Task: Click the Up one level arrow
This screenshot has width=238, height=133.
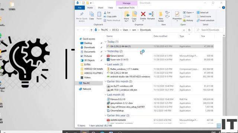Action: pyautogui.click(x=91, y=30)
